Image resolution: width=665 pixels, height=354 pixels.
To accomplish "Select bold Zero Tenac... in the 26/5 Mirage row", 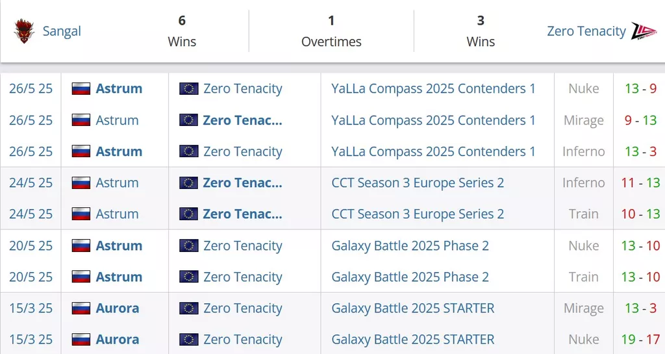I will pos(243,120).
